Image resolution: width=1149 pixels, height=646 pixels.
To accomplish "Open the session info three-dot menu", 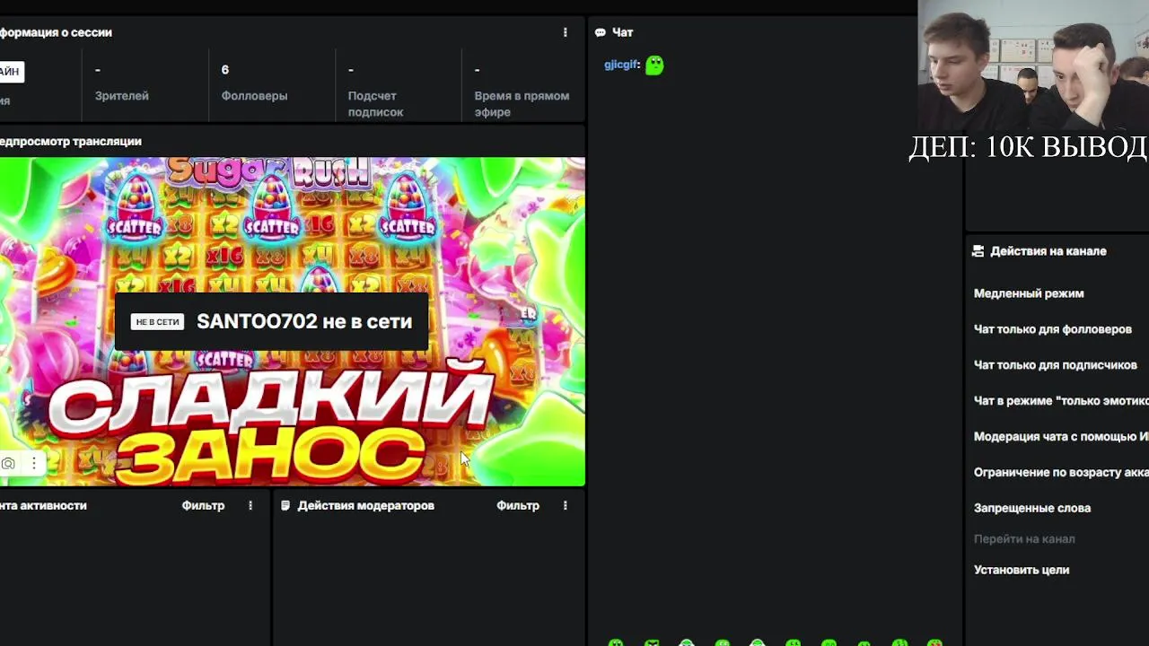I will coord(565,32).
